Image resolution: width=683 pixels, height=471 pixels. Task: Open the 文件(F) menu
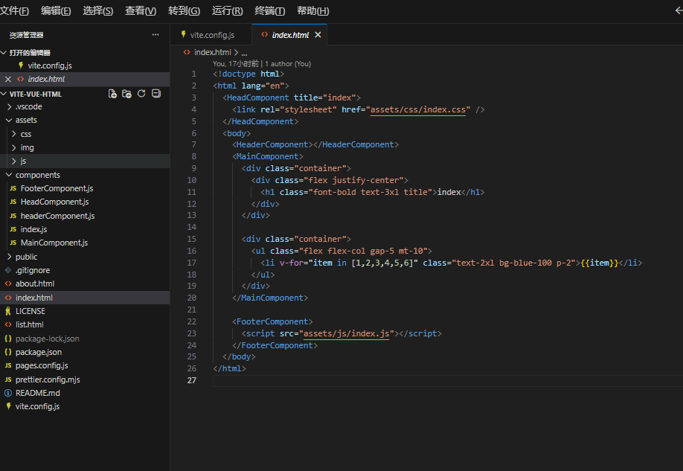point(14,11)
